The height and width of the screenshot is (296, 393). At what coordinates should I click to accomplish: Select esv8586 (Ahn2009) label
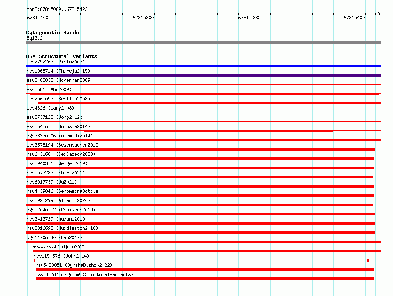click(49, 89)
